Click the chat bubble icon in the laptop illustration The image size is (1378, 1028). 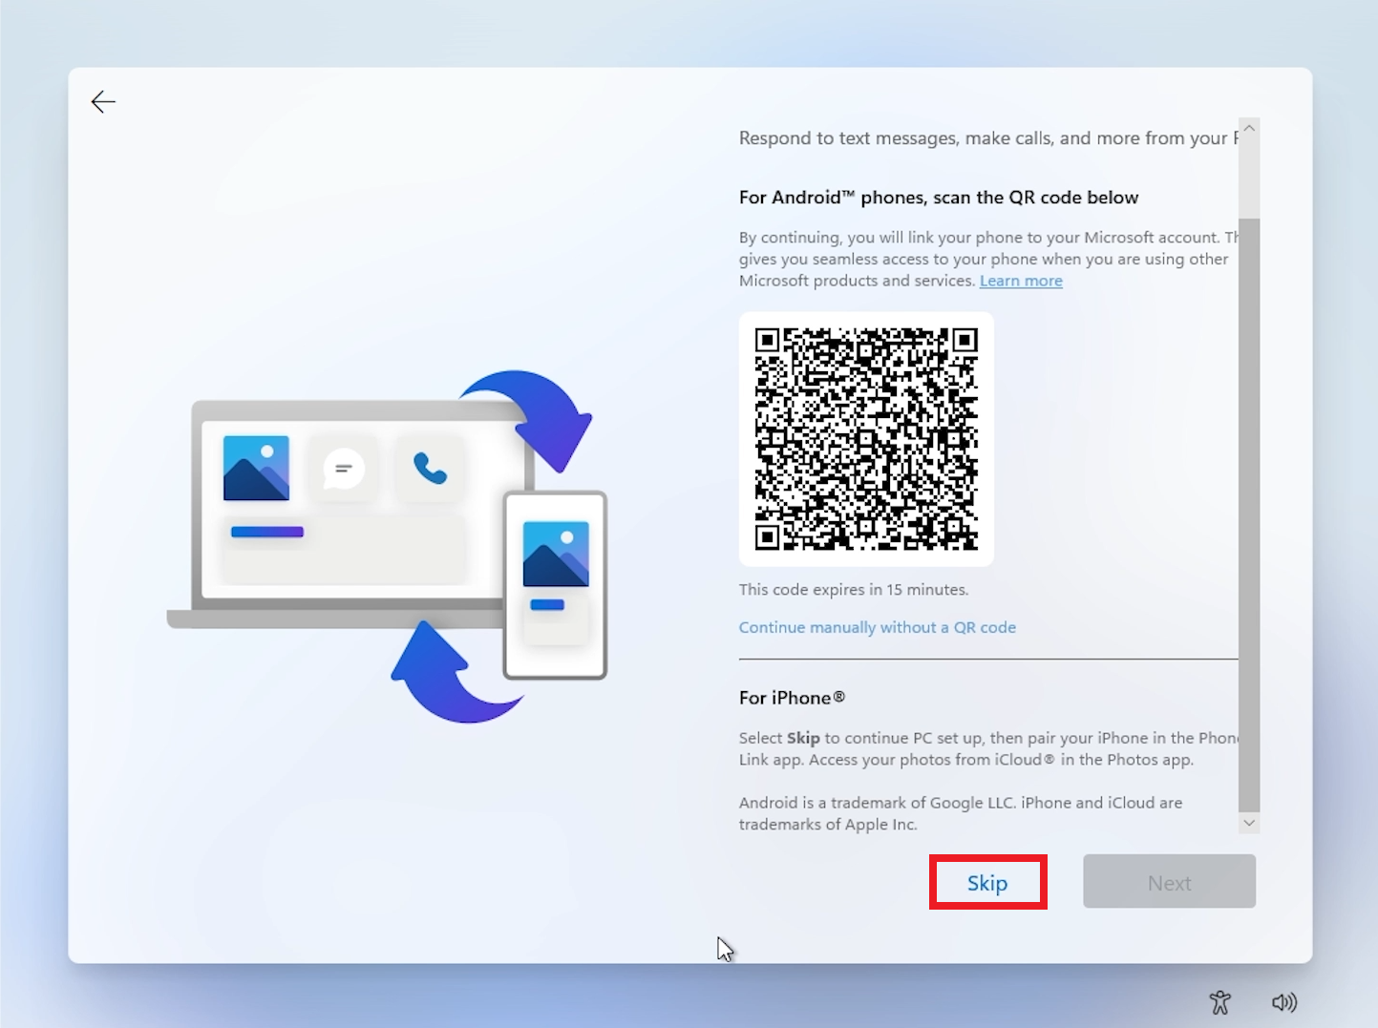click(343, 468)
